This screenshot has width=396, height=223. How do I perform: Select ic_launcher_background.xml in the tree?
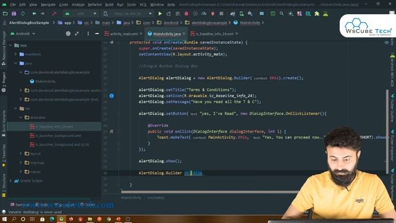coord(58,136)
